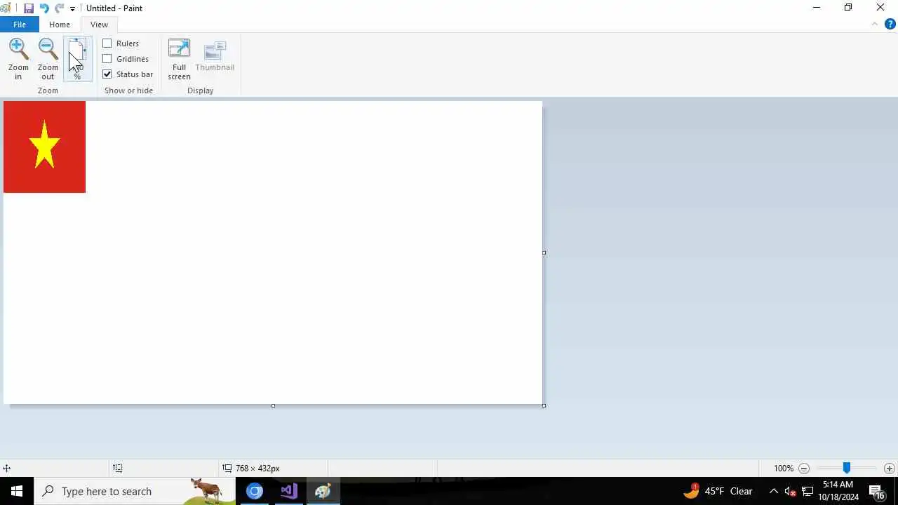
Task: Redo with the quick access arrow
Action: click(x=59, y=8)
